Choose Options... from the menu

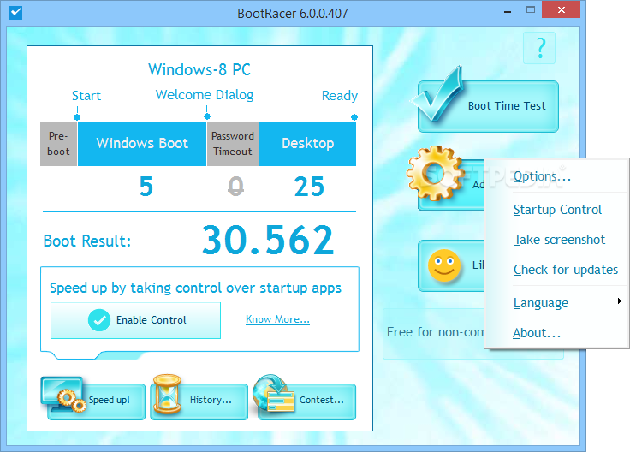pyautogui.click(x=556, y=176)
